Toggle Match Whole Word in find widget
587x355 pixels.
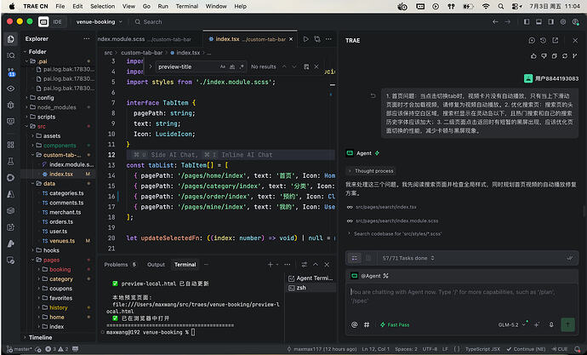click(232, 66)
